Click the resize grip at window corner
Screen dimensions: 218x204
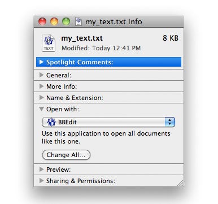tap(181, 183)
